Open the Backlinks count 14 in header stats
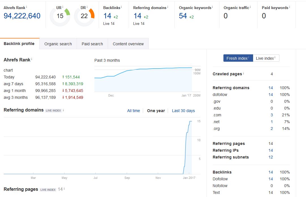Viewport: 306px width, 197px height. coord(107,16)
